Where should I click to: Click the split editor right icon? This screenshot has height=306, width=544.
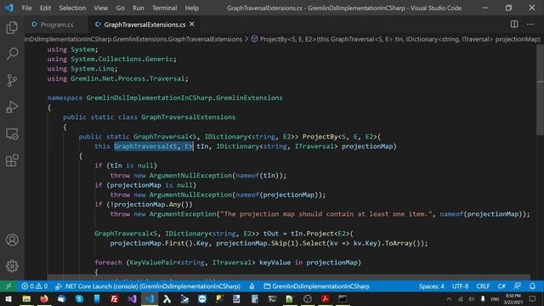pos(514,24)
